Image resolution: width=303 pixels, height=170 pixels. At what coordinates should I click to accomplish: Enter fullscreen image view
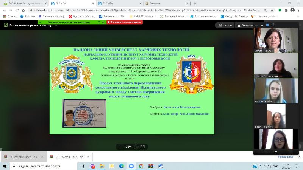(143, 147)
